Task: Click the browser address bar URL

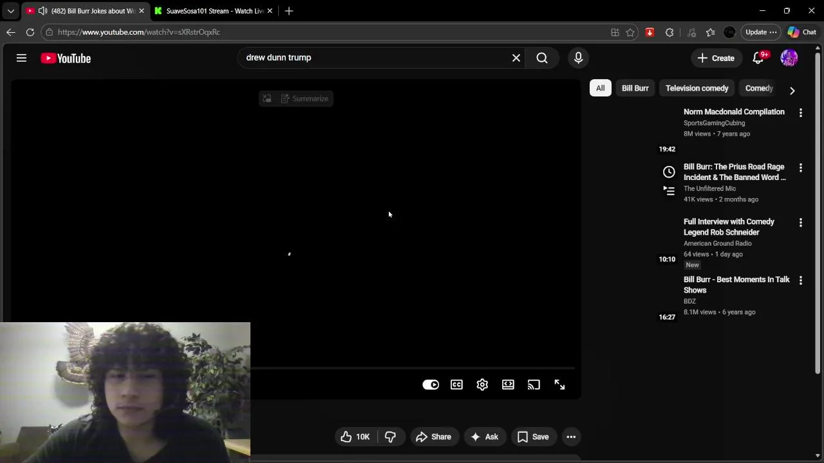Action: pos(138,32)
